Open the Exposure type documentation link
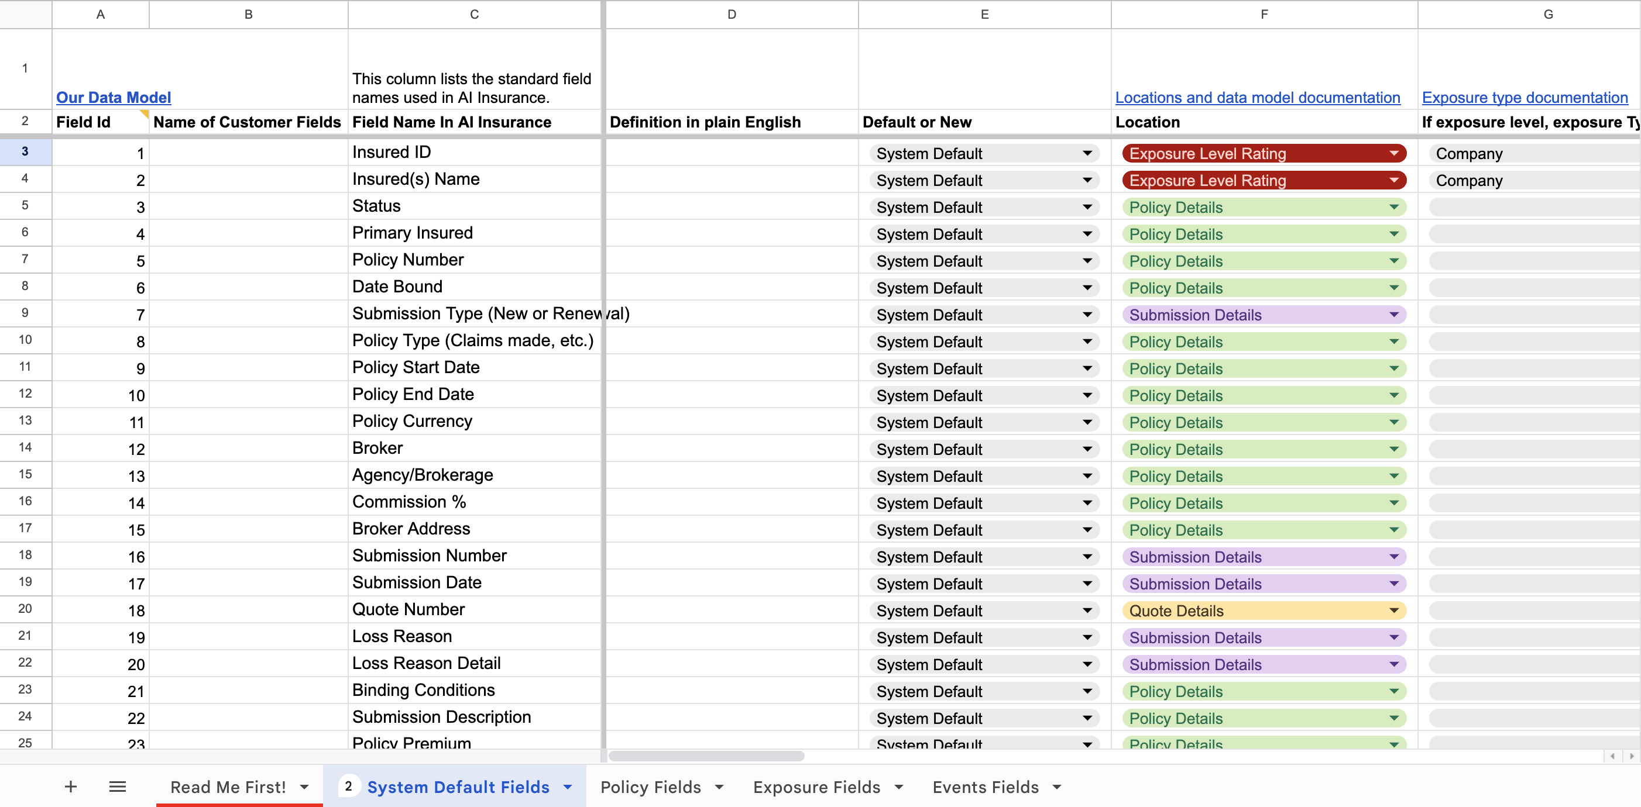 [1526, 98]
